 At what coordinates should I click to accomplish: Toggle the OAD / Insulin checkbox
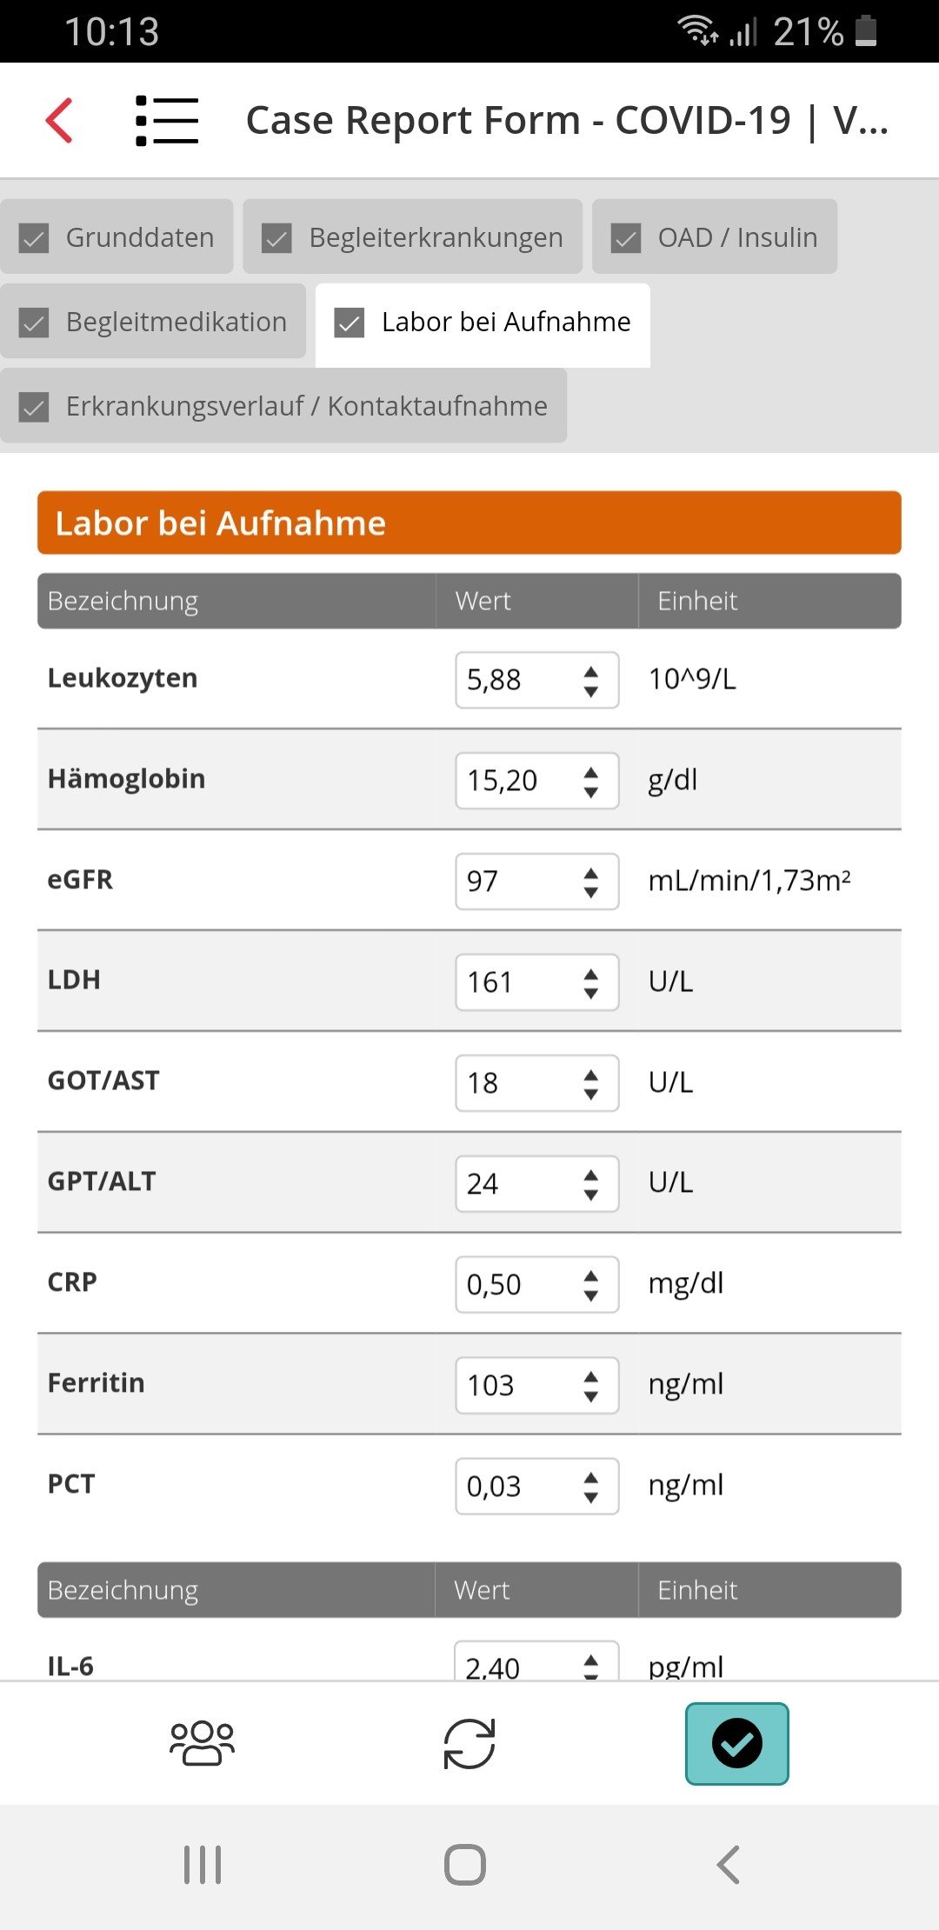click(626, 237)
